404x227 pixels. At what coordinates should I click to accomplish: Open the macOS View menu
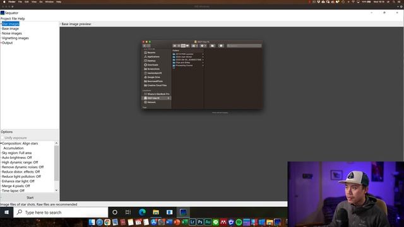(x=33, y=2)
